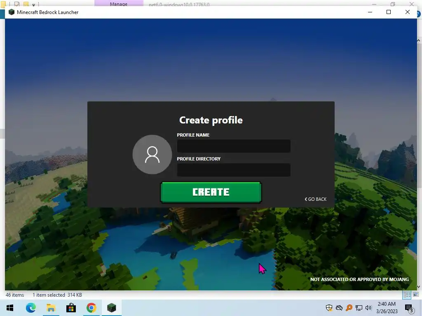Click the '46 items' status text
Viewport: 422px width, 316px height.
pyautogui.click(x=15, y=295)
